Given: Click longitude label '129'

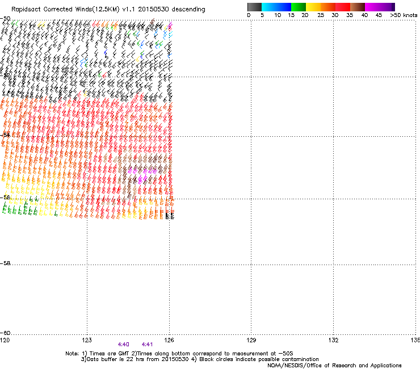Looking at the screenshot, I should (x=251, y=340).
